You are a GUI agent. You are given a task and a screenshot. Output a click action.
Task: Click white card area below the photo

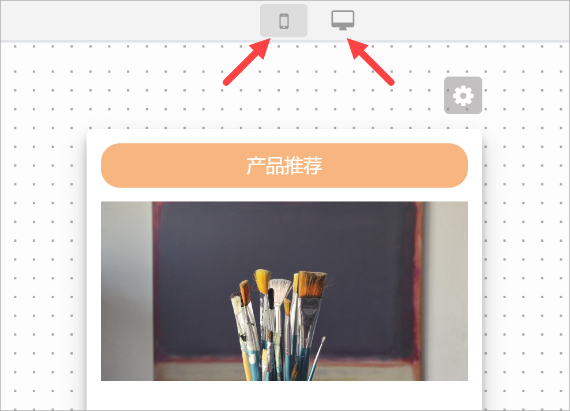click(x=284, y=395)
